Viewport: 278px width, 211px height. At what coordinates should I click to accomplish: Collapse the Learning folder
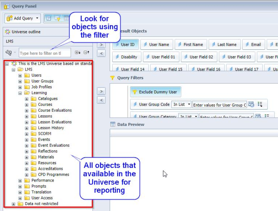point(20,93)
